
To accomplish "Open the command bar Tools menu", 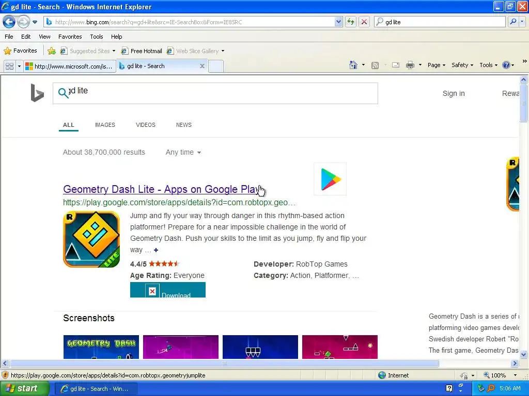I will (x=489, y=65).
